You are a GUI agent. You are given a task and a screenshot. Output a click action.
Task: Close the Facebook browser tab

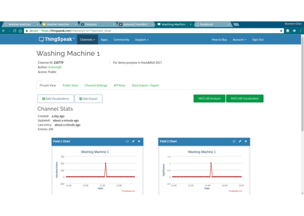(229, 24)
